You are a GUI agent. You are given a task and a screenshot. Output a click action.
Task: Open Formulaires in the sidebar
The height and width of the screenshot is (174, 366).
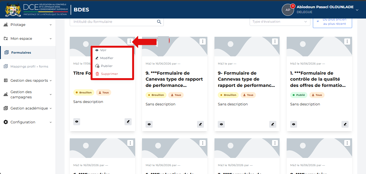pyautogui.click(x=28, y=53)
